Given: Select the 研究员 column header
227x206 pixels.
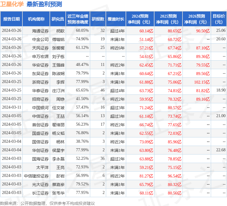Looking at the screenshot, I should coord(58,19).
